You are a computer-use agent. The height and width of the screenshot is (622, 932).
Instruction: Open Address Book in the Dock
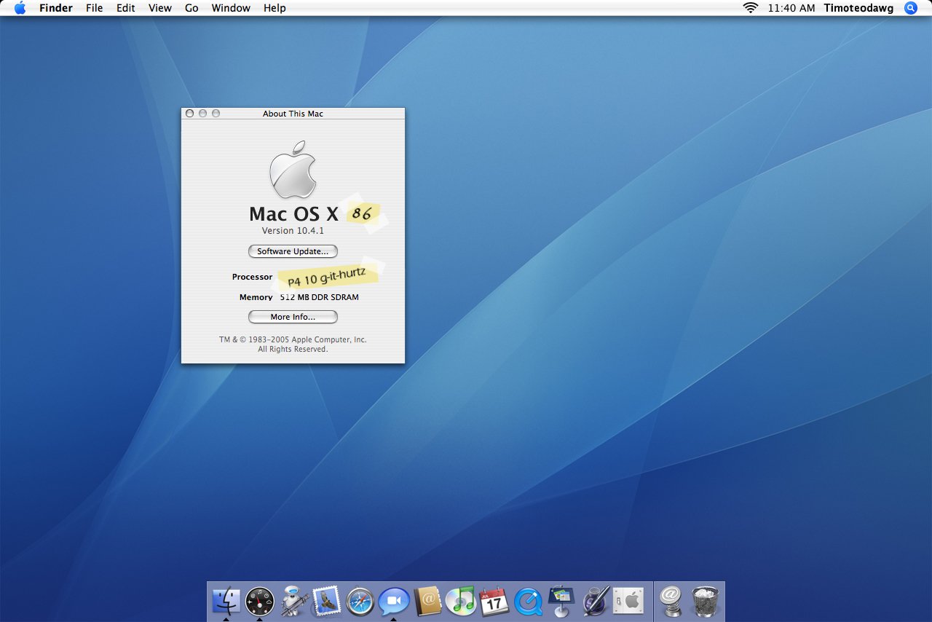tap(427, 601)
